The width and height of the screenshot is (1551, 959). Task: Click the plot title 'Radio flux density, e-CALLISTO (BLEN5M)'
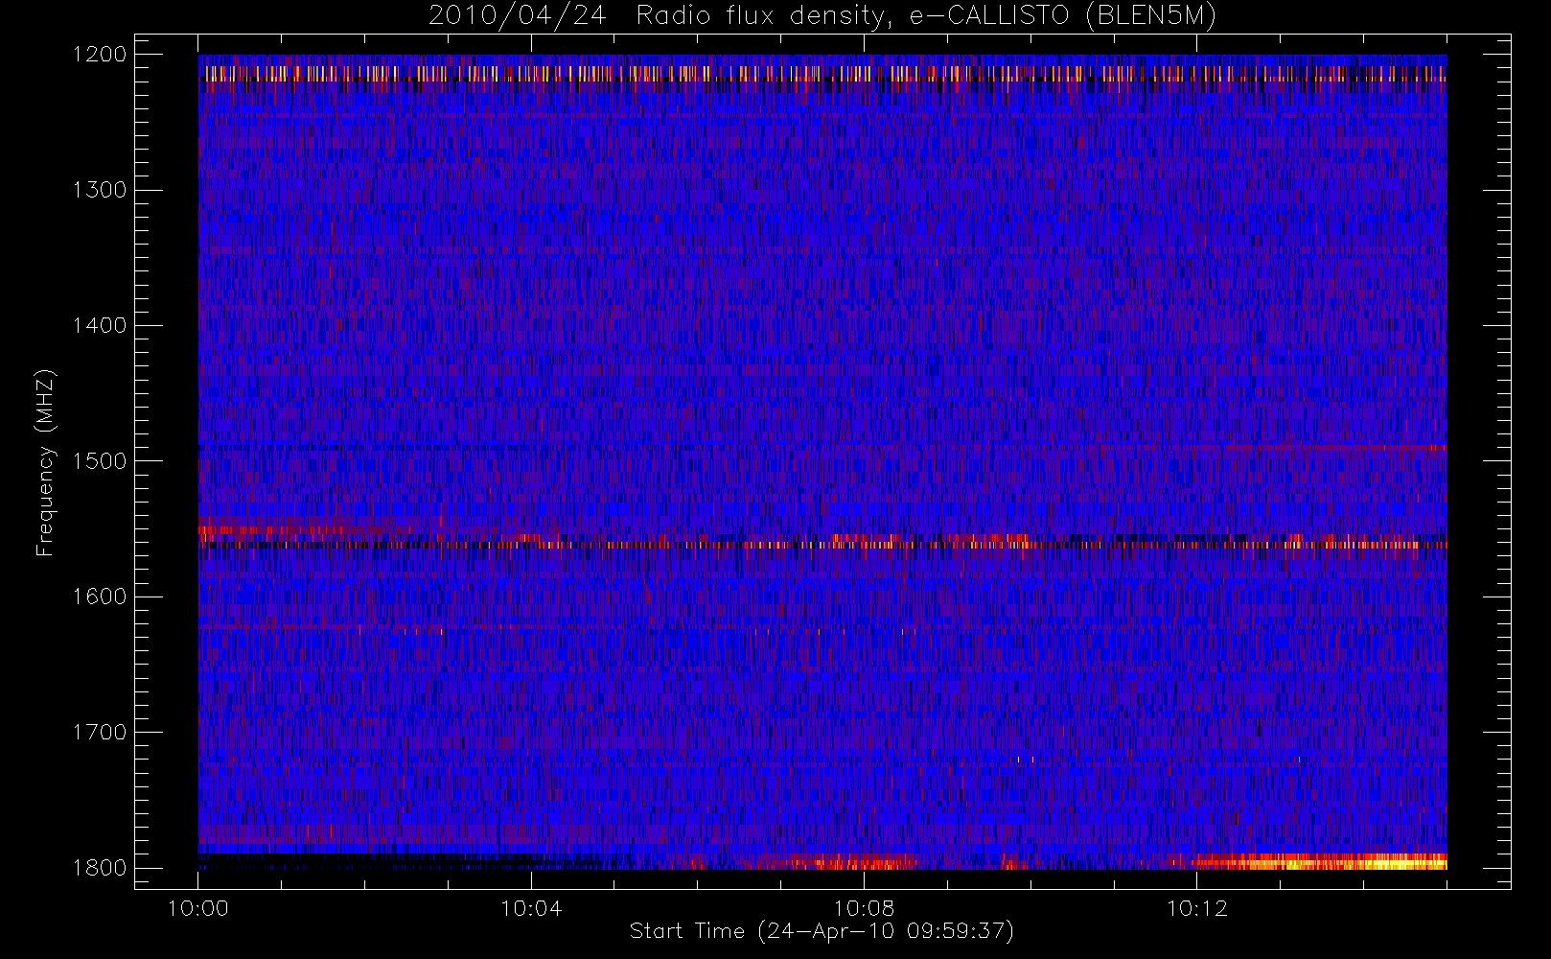tap(926, 16)
